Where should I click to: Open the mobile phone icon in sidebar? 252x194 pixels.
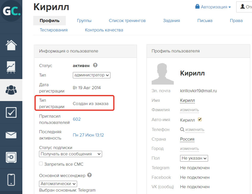(11, 180)
